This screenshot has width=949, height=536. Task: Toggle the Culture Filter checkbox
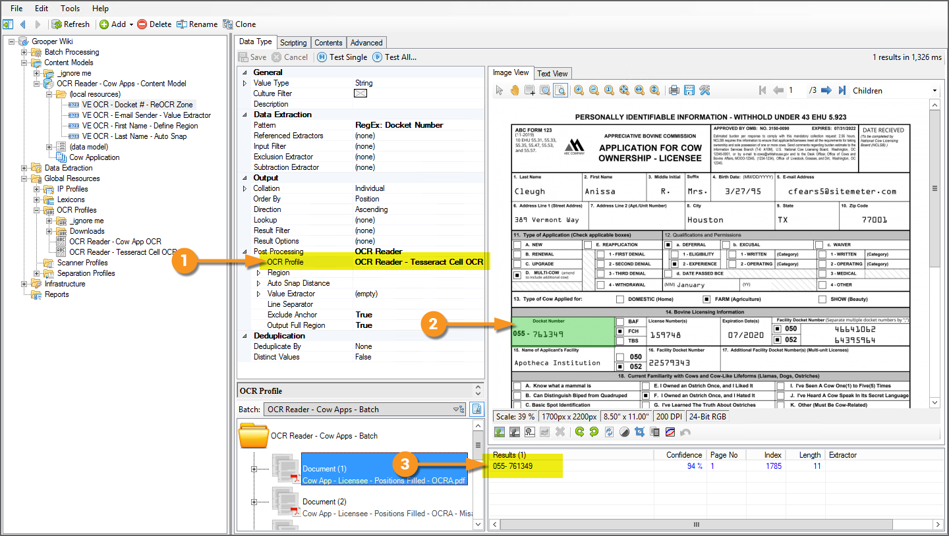click(360, 94)
